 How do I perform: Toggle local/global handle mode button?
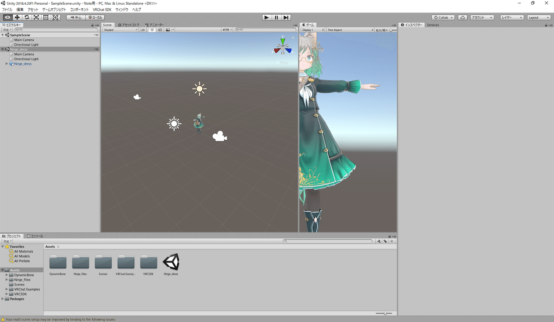(x=95, y=18)
